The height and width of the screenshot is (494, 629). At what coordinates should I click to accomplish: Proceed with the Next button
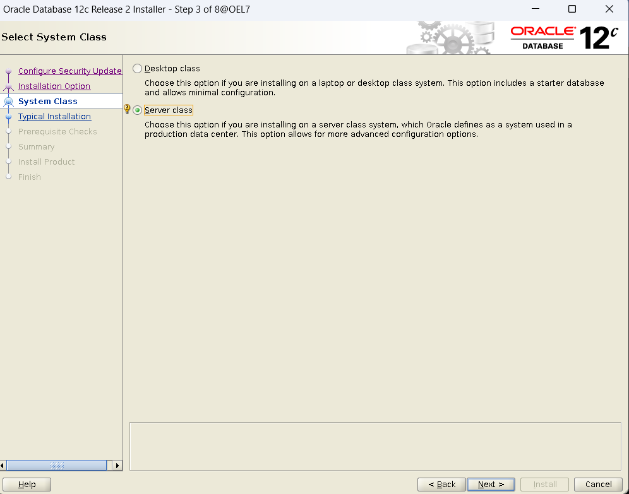pyautogui.click(x=491, y=485)
